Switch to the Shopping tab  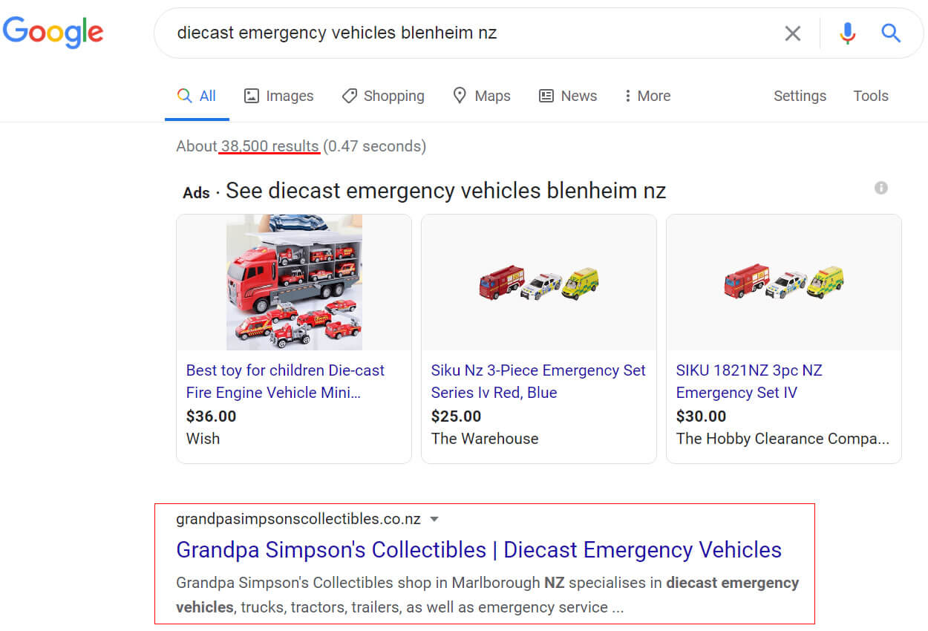point(383,96)
